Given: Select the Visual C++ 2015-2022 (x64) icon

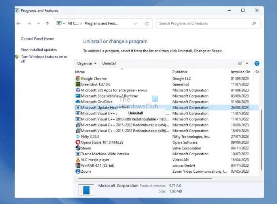Looking at the screenshot, I should tap(78, 125).
